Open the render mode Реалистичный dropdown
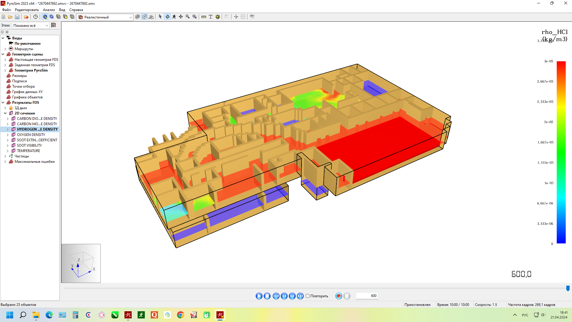The width and height of the screenshot is (572, 322). click(105, 17)
